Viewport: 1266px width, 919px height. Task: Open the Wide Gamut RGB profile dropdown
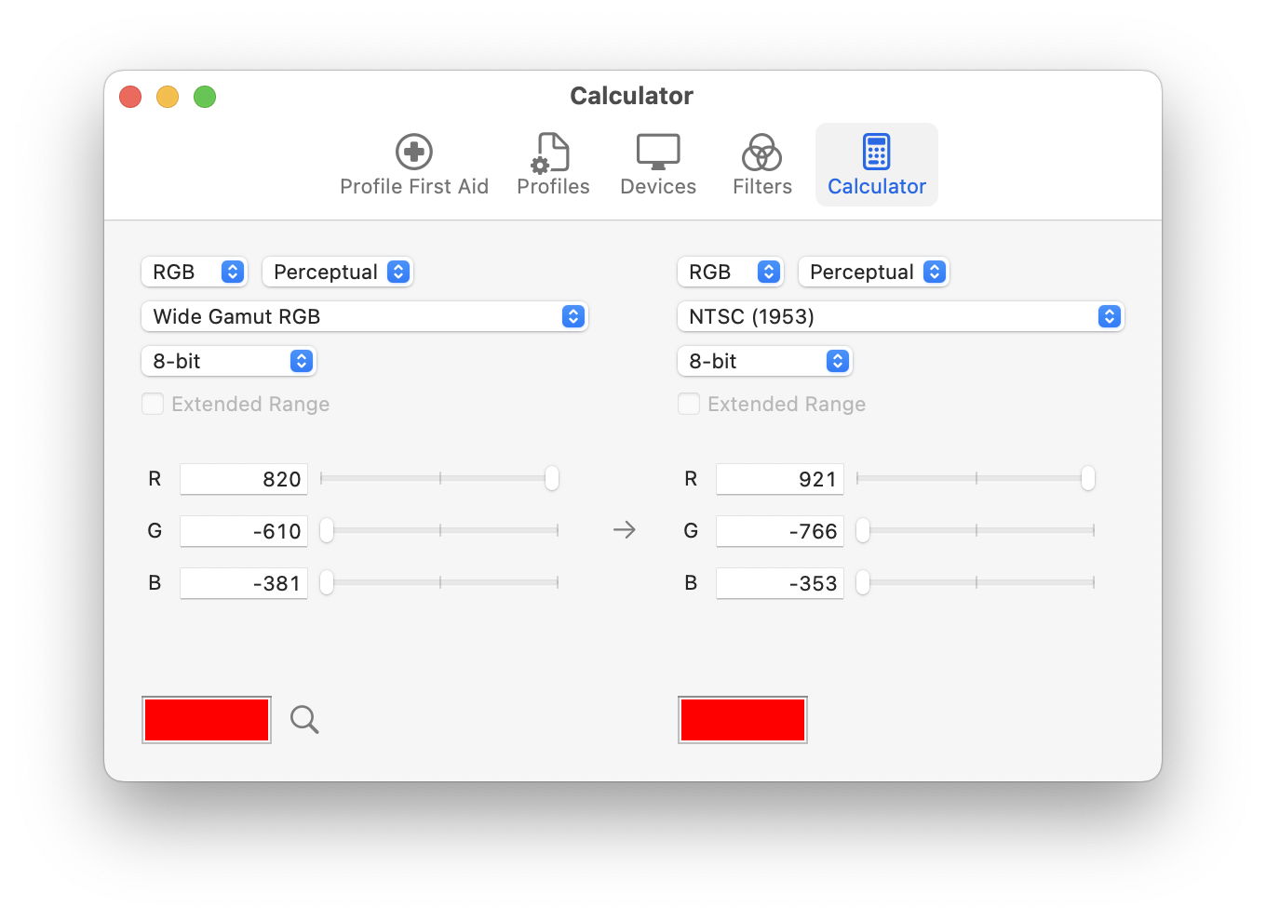pos(364,316)
